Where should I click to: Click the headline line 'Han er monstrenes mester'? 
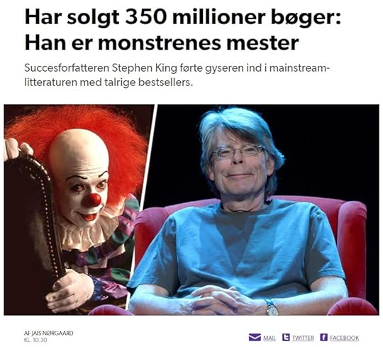coord(162,43)
